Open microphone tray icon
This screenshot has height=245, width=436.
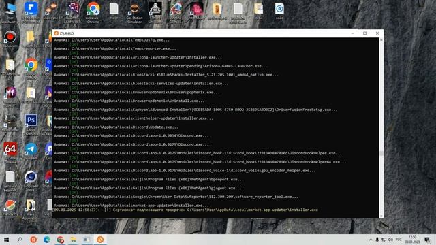tap(377, 240)
